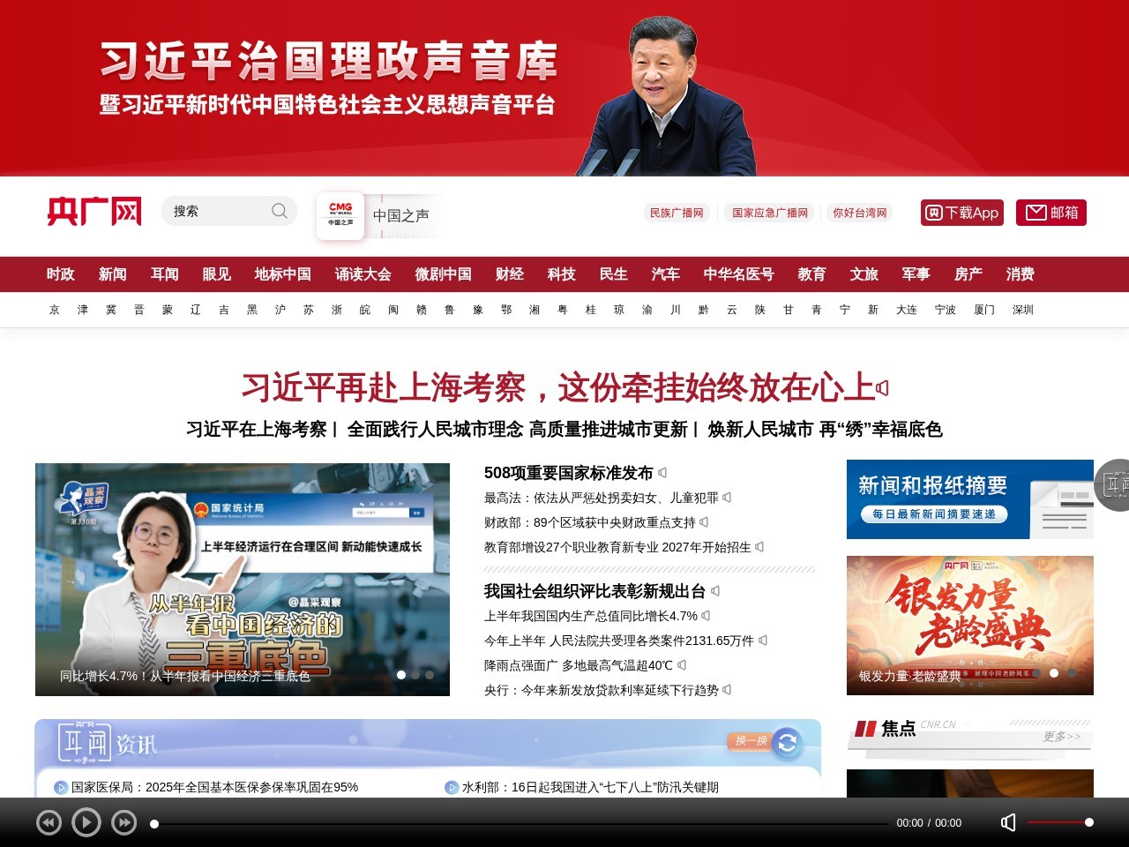This screenshot has width=1129, height=847.
Task: Select highlighted carousel dot on 银发力量 banner
Action: (x=1054, y=673)
